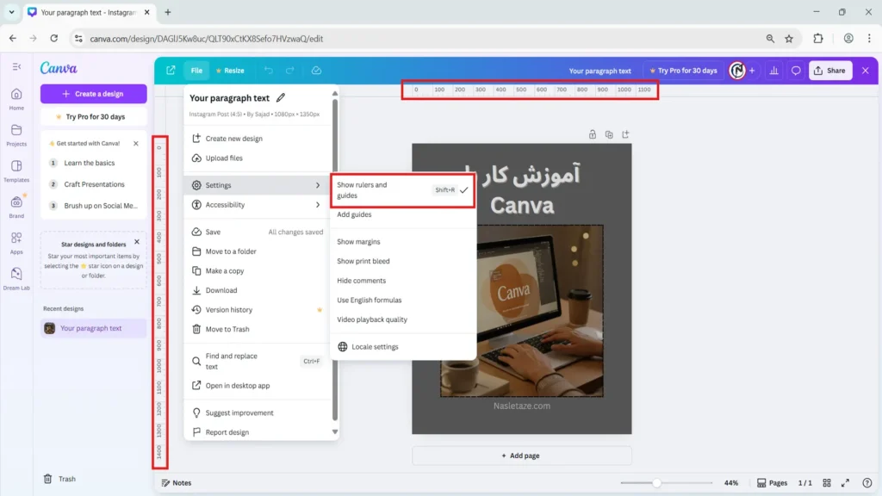Image resolution: width=882 pixels, height=496 pixels.
Task: Click the plus icon to add collaborators
Action: pos(752,71)
